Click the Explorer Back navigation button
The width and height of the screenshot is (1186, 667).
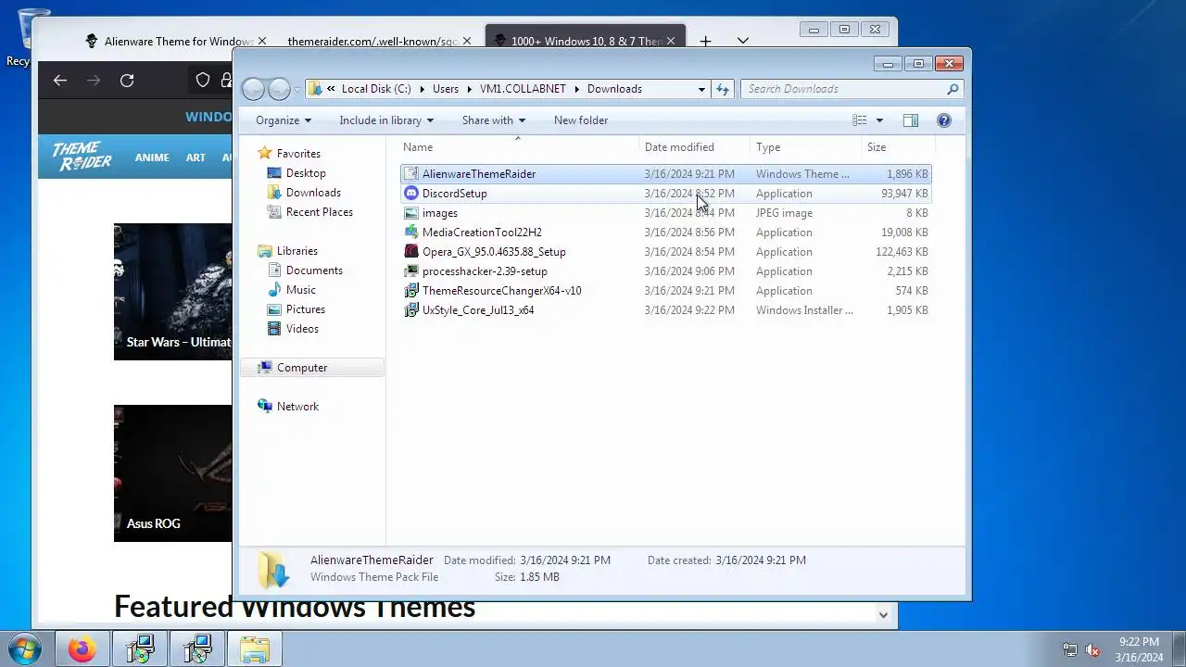[253, 89]
